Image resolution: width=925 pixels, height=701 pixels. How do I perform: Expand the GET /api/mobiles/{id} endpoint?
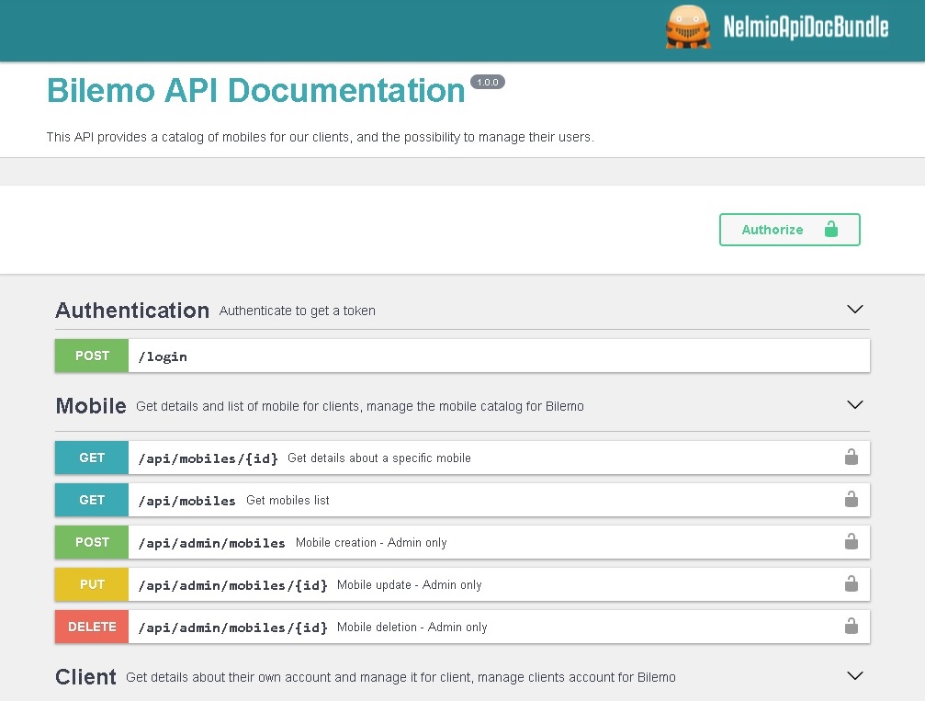click(462, 458)
